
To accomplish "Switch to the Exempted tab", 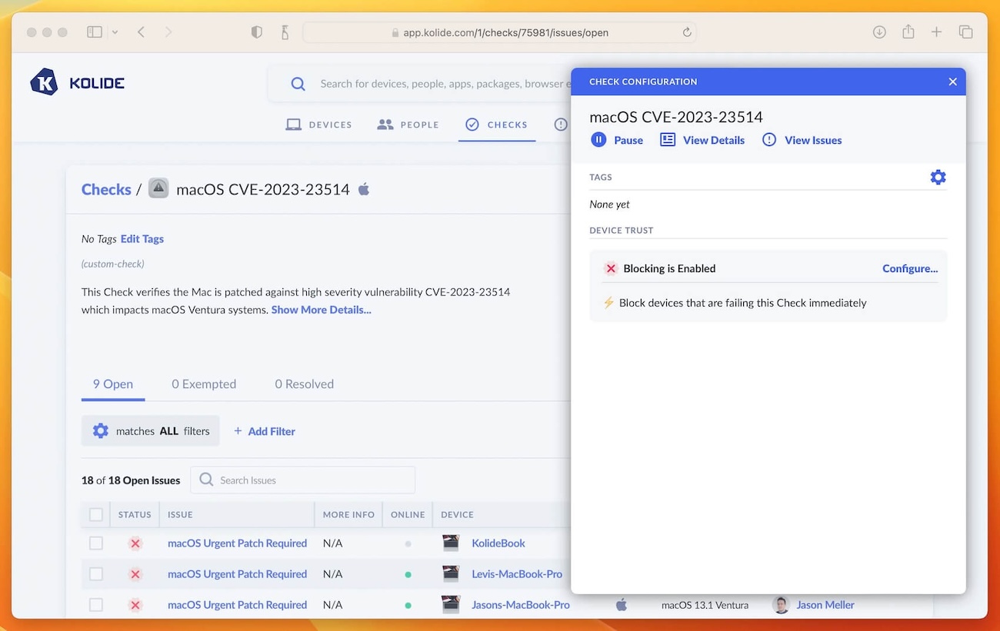I will click(203, 384).
